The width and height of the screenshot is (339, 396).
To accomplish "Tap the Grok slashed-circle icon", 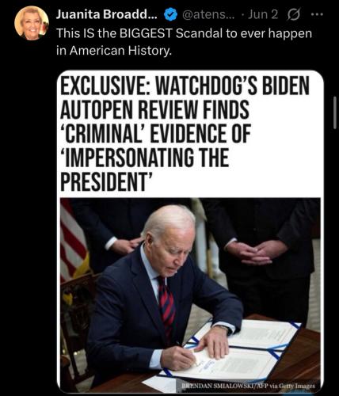I will coord(293,15).
